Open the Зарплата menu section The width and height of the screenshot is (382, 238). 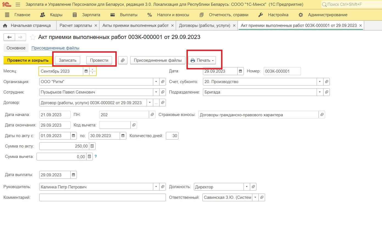point(87,15)
